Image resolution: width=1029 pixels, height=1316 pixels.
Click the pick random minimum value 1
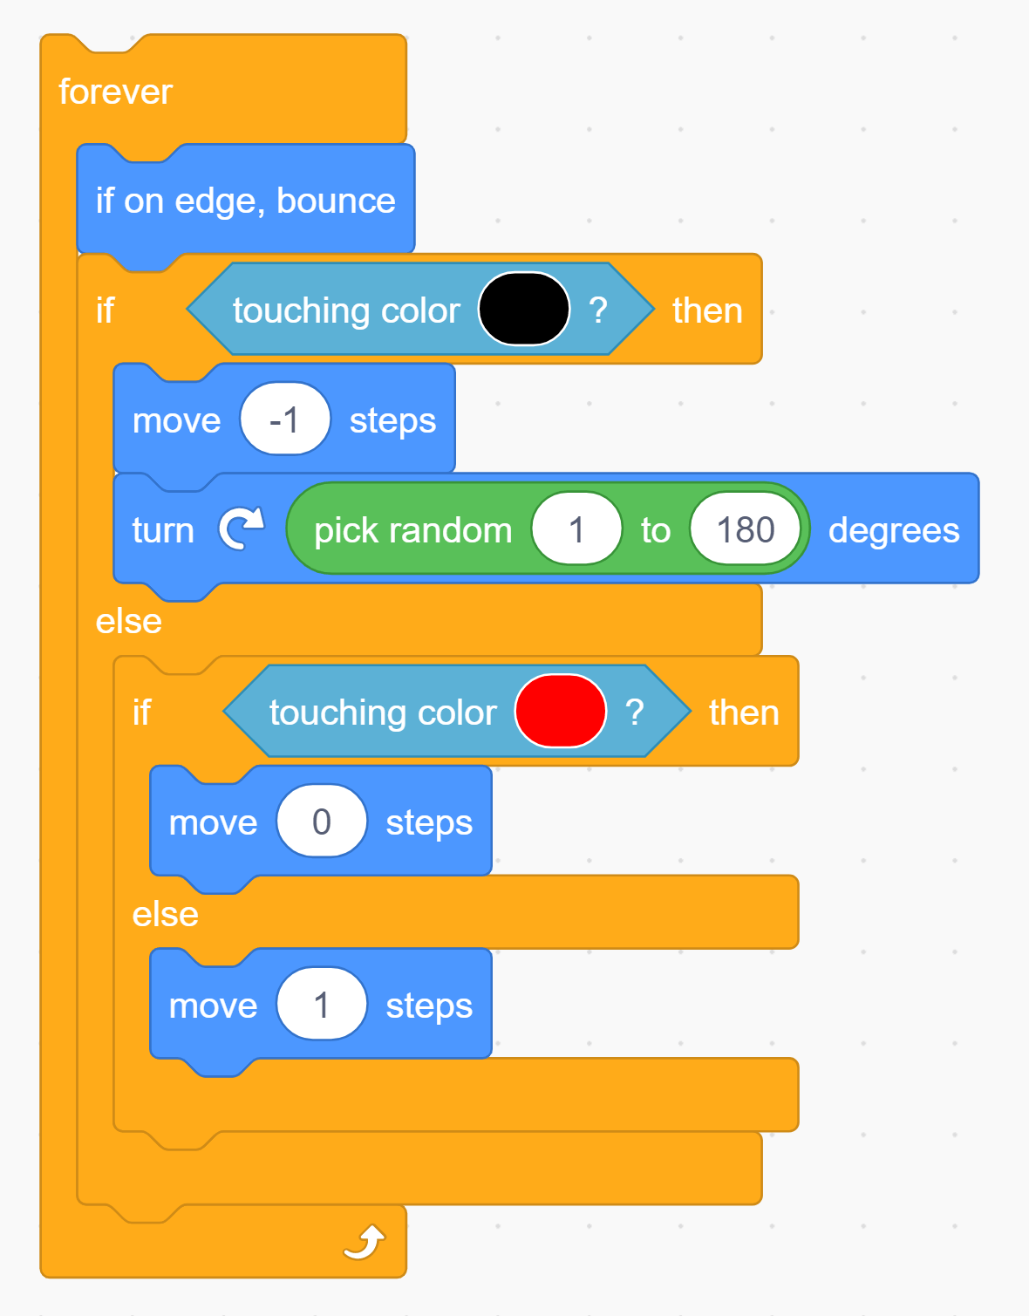pos(576,529)
